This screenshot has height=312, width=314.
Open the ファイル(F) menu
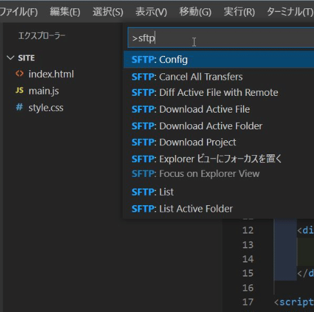[x=19, y=12]
